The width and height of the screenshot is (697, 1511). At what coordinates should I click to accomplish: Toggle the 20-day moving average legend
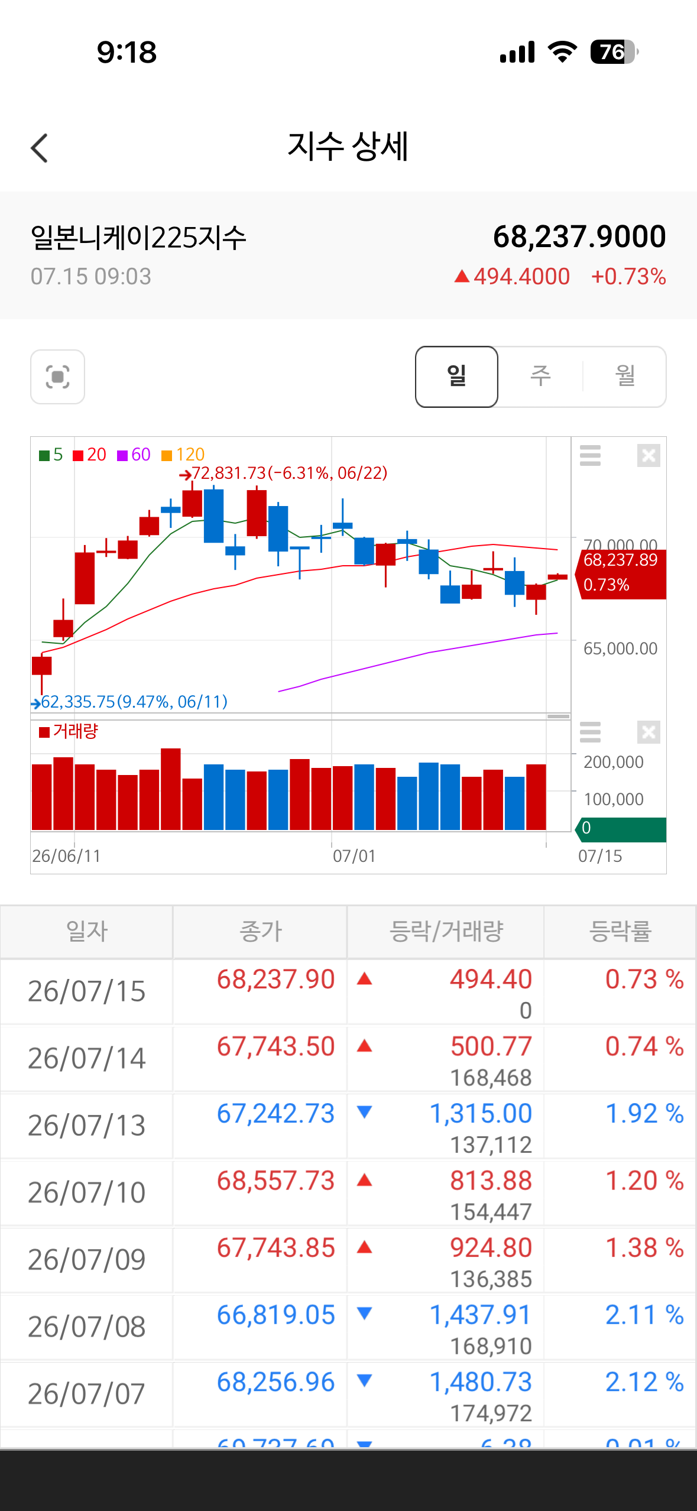[89, 455]
